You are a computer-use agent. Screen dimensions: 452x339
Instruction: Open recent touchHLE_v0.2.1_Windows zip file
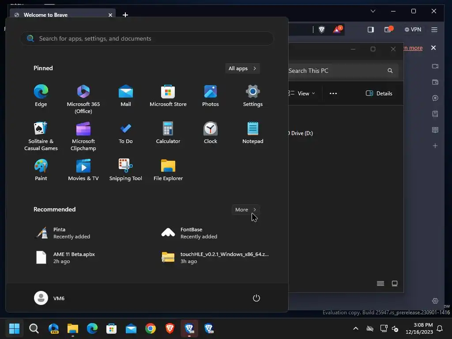pos(215,258)
